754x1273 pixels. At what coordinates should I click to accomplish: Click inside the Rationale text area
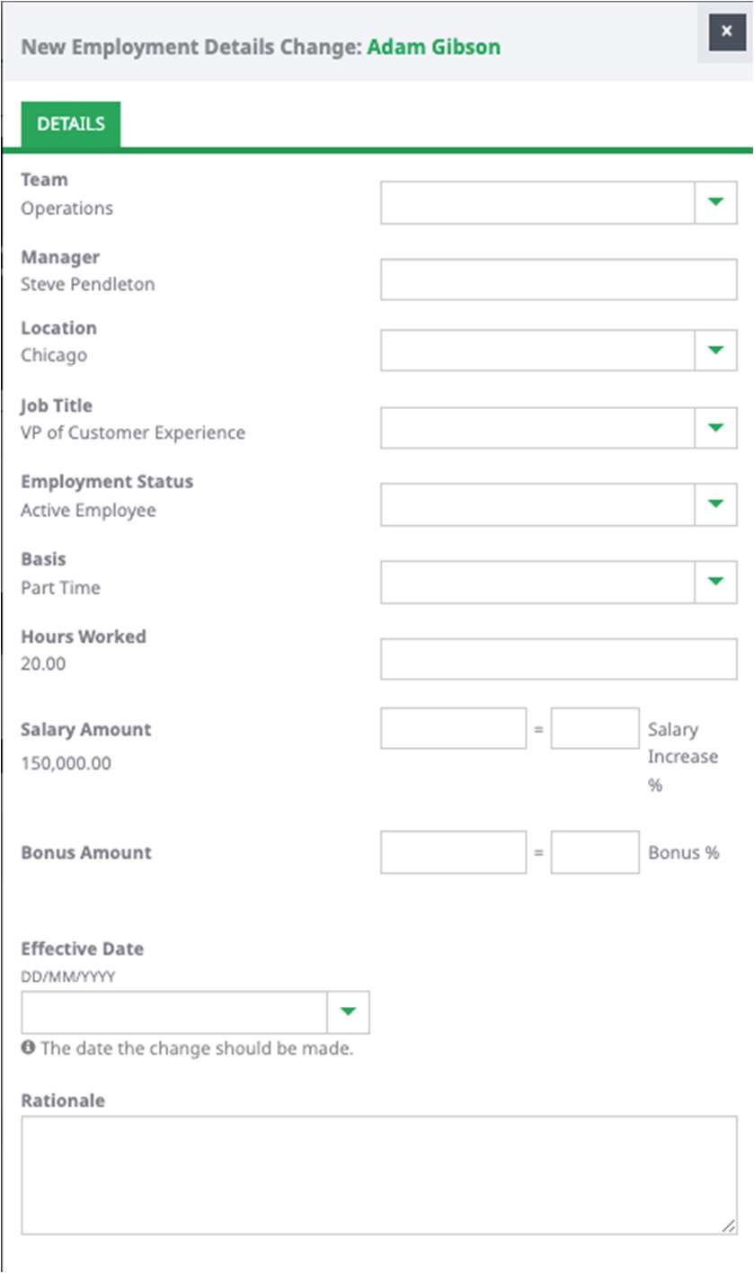click(378, 1174)
